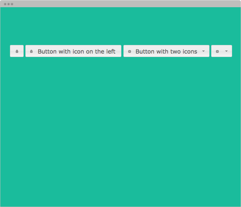This screenshot has width=241, height=207.
Task: Click 'Button with icon on the left' label
Action: tap(76, 51)
